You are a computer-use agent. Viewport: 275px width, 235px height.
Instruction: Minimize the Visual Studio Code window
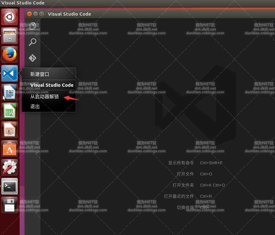[x=35, y=14]
